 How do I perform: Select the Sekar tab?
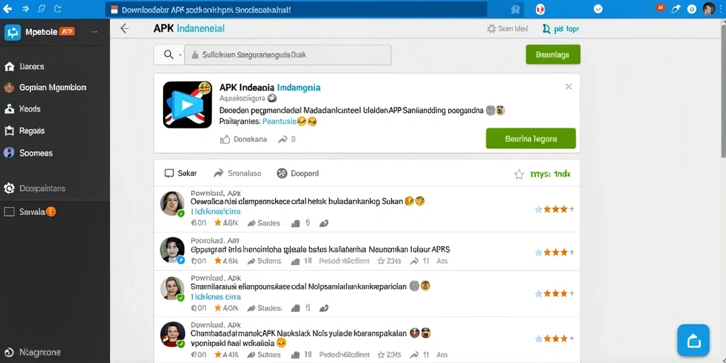coord(181,173)
